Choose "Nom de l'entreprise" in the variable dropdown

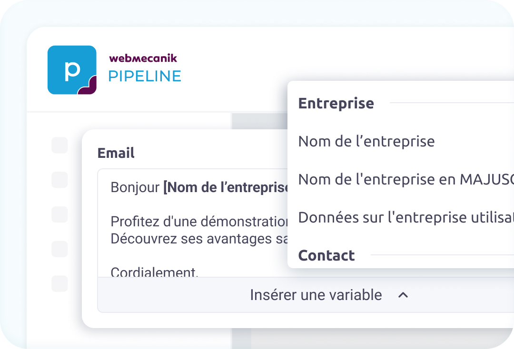click(x=366, y=141)
